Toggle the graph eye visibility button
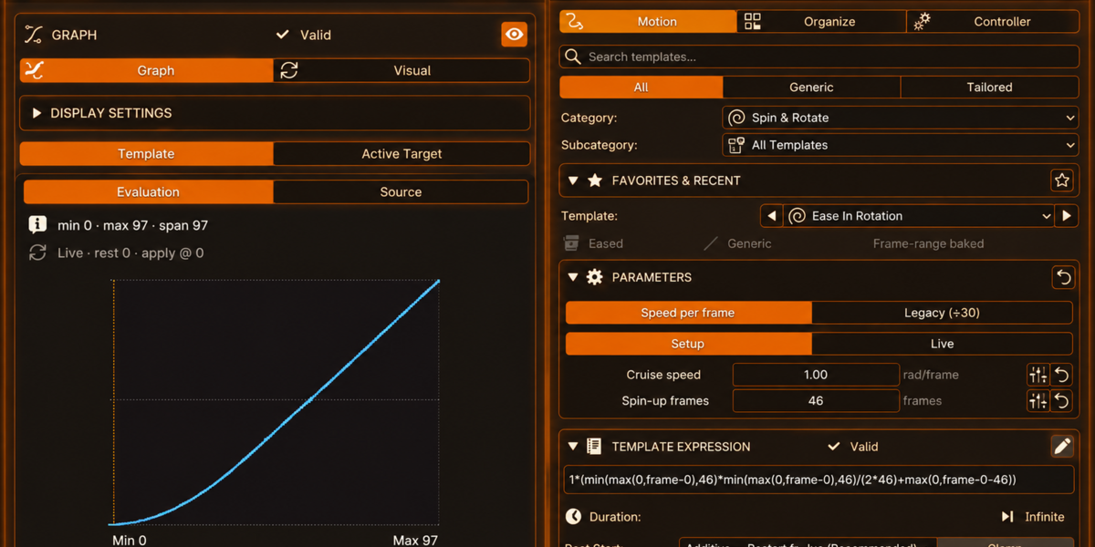Image resolution: width=1095 pixels, height=547 pixels. tap(515, 35)
